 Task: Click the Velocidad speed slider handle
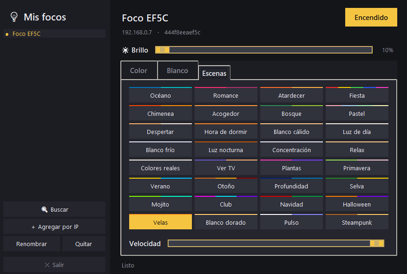(377, 243)
